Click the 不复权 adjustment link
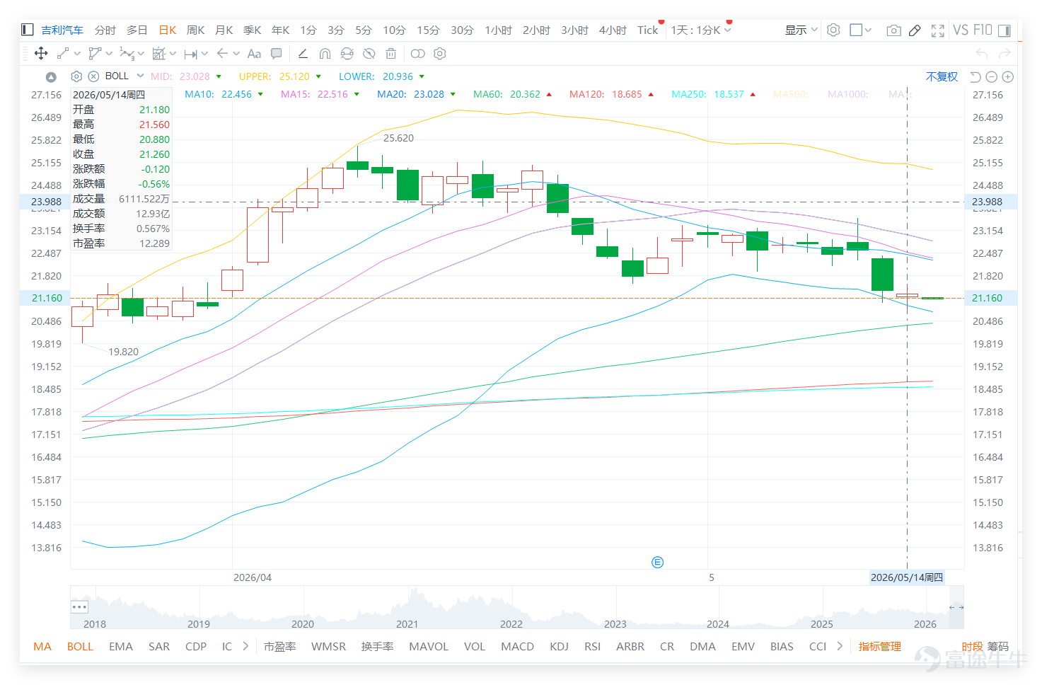The height and width of the screenshot is (685, 1042). pyautogui.click(x=942, y=76)
